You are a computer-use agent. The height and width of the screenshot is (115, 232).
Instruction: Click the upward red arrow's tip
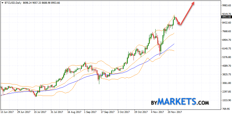pos(194,2)
